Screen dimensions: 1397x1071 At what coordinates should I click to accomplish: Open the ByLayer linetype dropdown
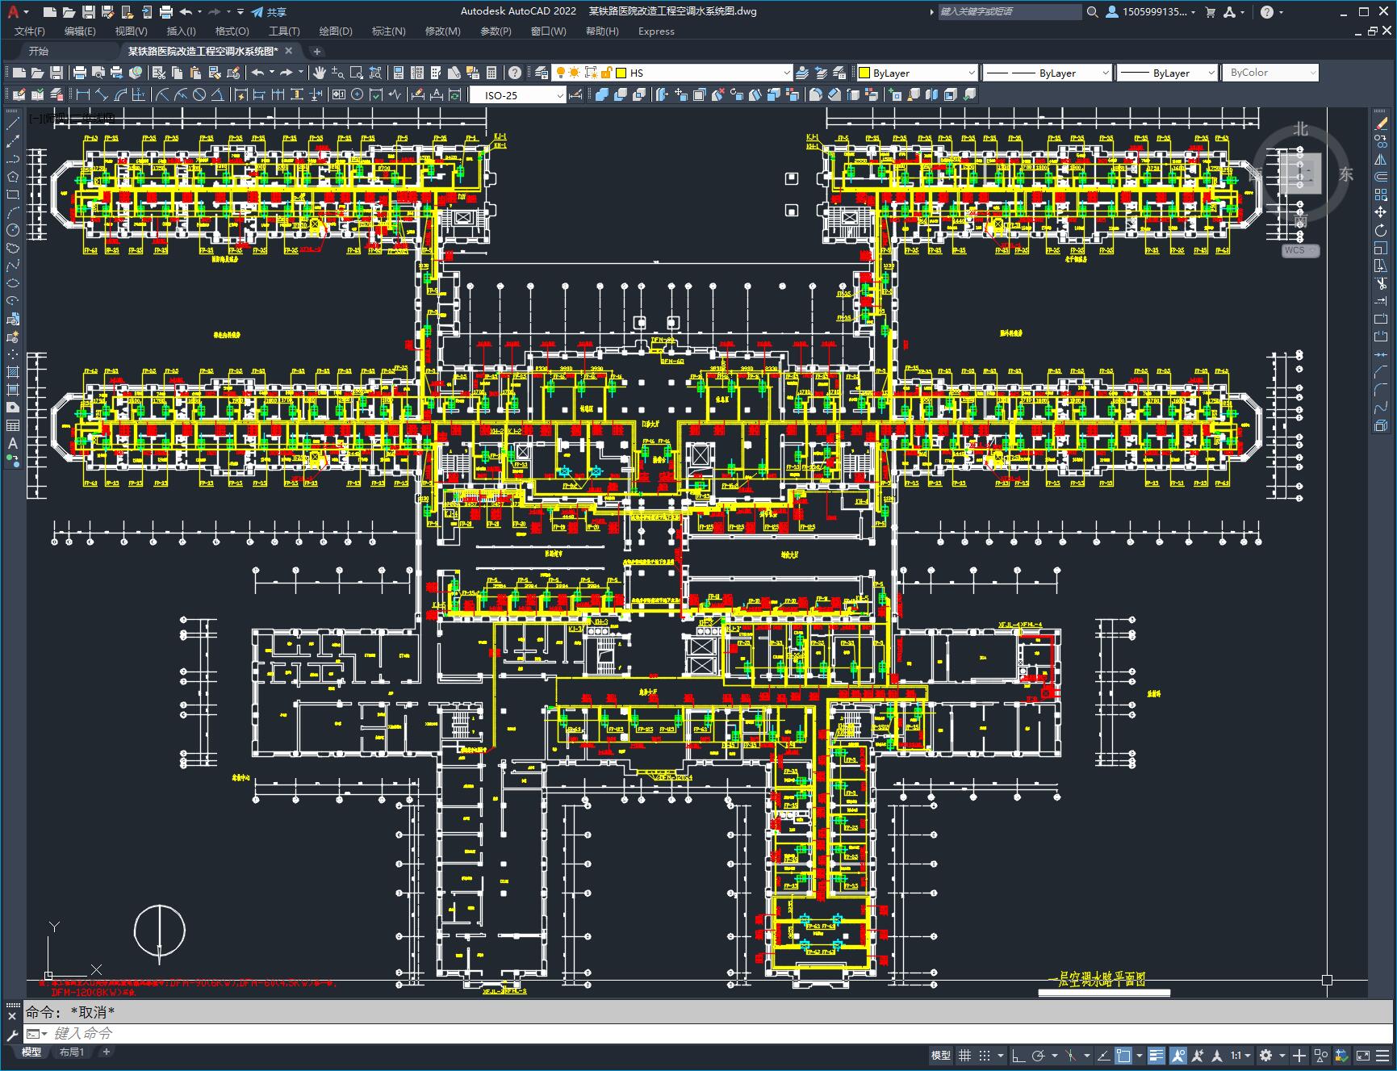click(x=1106, y=73)
